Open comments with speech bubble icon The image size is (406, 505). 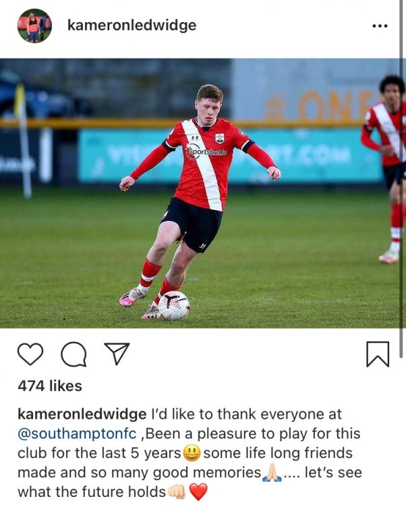[74, 354]
